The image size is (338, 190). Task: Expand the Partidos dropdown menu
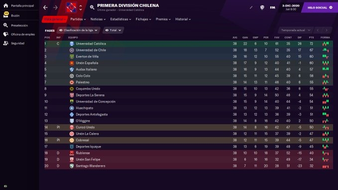pos(78,19)
